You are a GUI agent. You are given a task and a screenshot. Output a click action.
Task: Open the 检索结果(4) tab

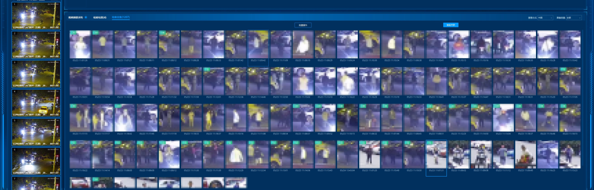click(x=100, y=18)
